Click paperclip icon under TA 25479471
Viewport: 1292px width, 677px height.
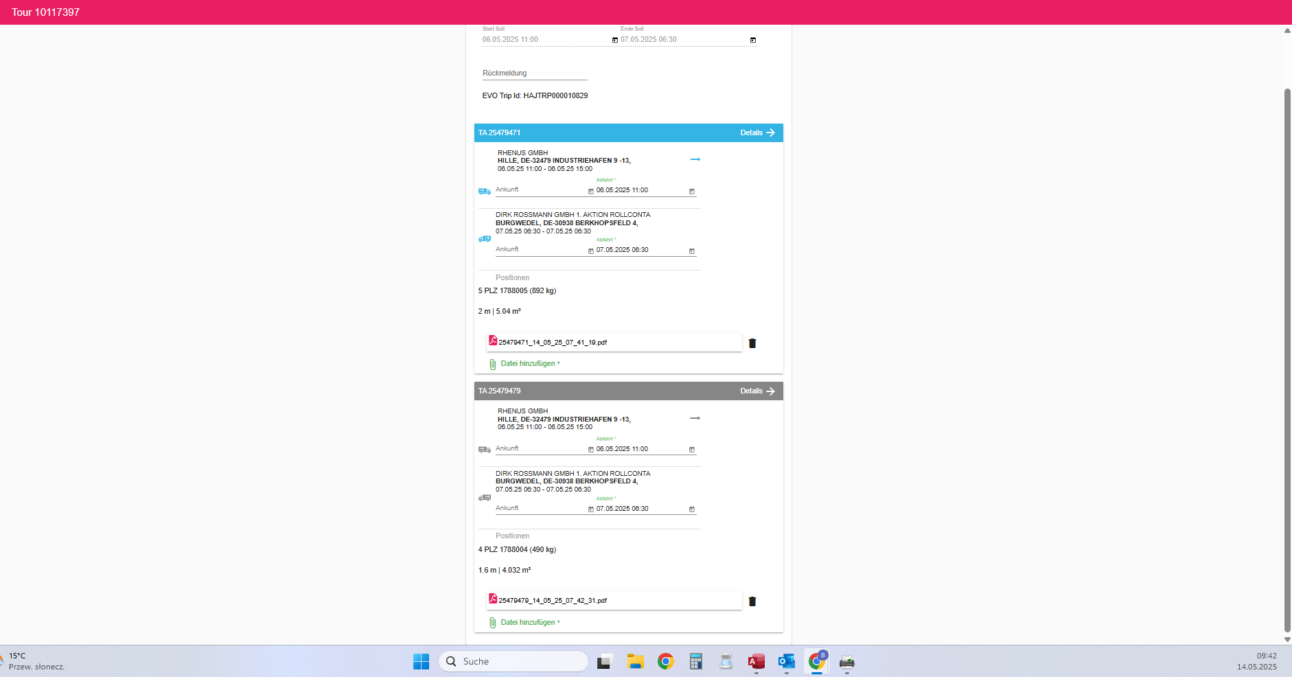tap(492, 364)
